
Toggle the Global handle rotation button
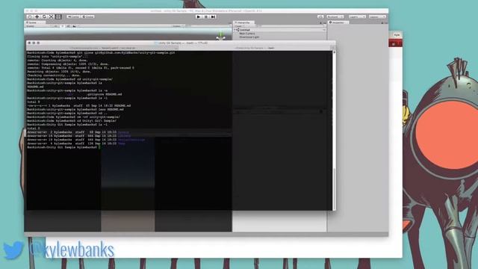(88, 16)
